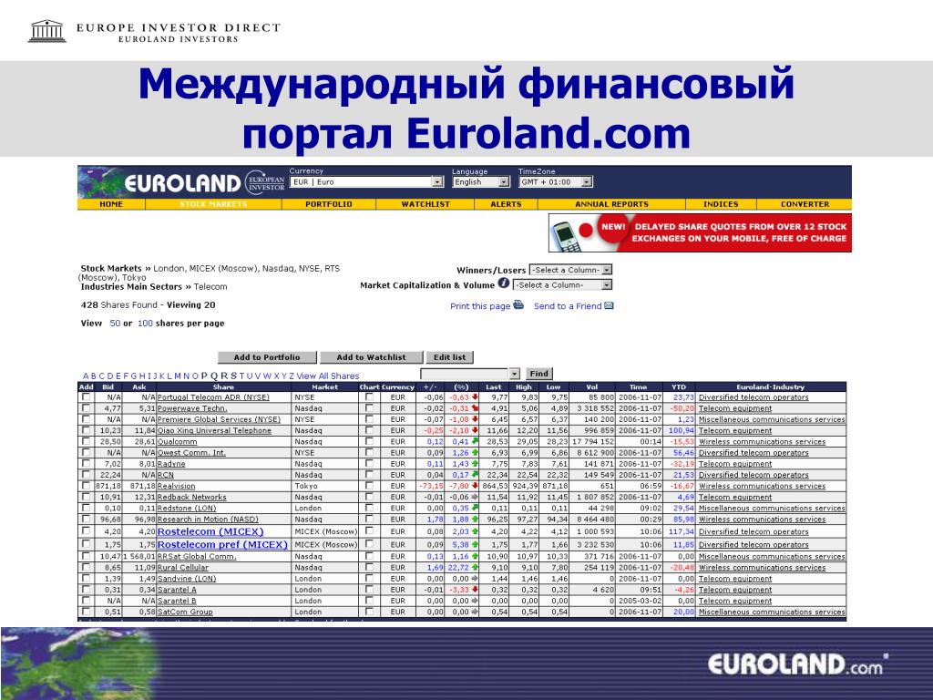The image size is (933, 700).
Task: Open the INDICES menu item
Action: pos(721,204)
